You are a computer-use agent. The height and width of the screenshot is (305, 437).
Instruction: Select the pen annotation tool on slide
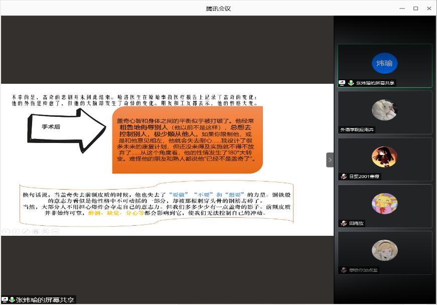[x=26, y=231]
